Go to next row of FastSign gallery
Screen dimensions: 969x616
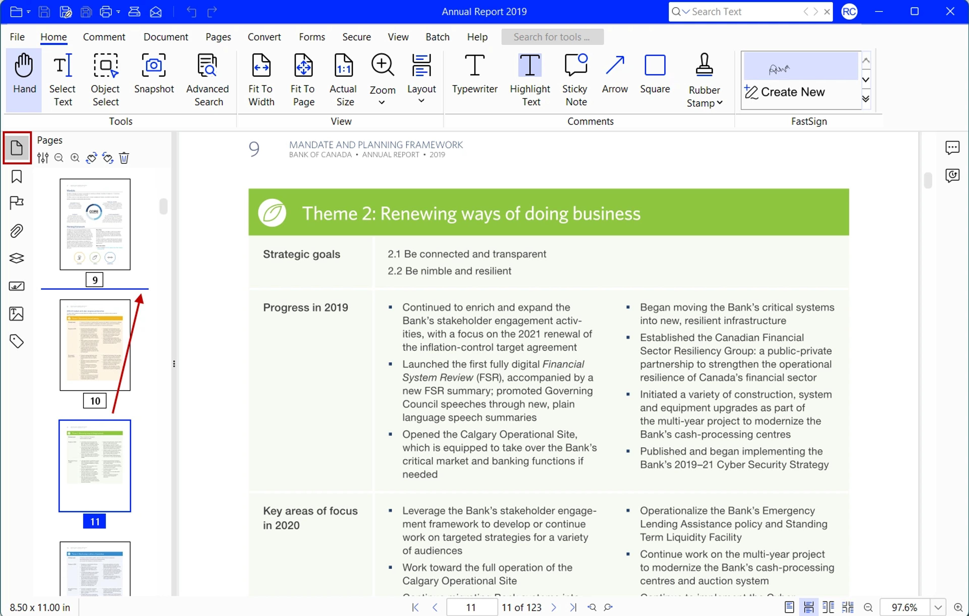tap(866, 80)
